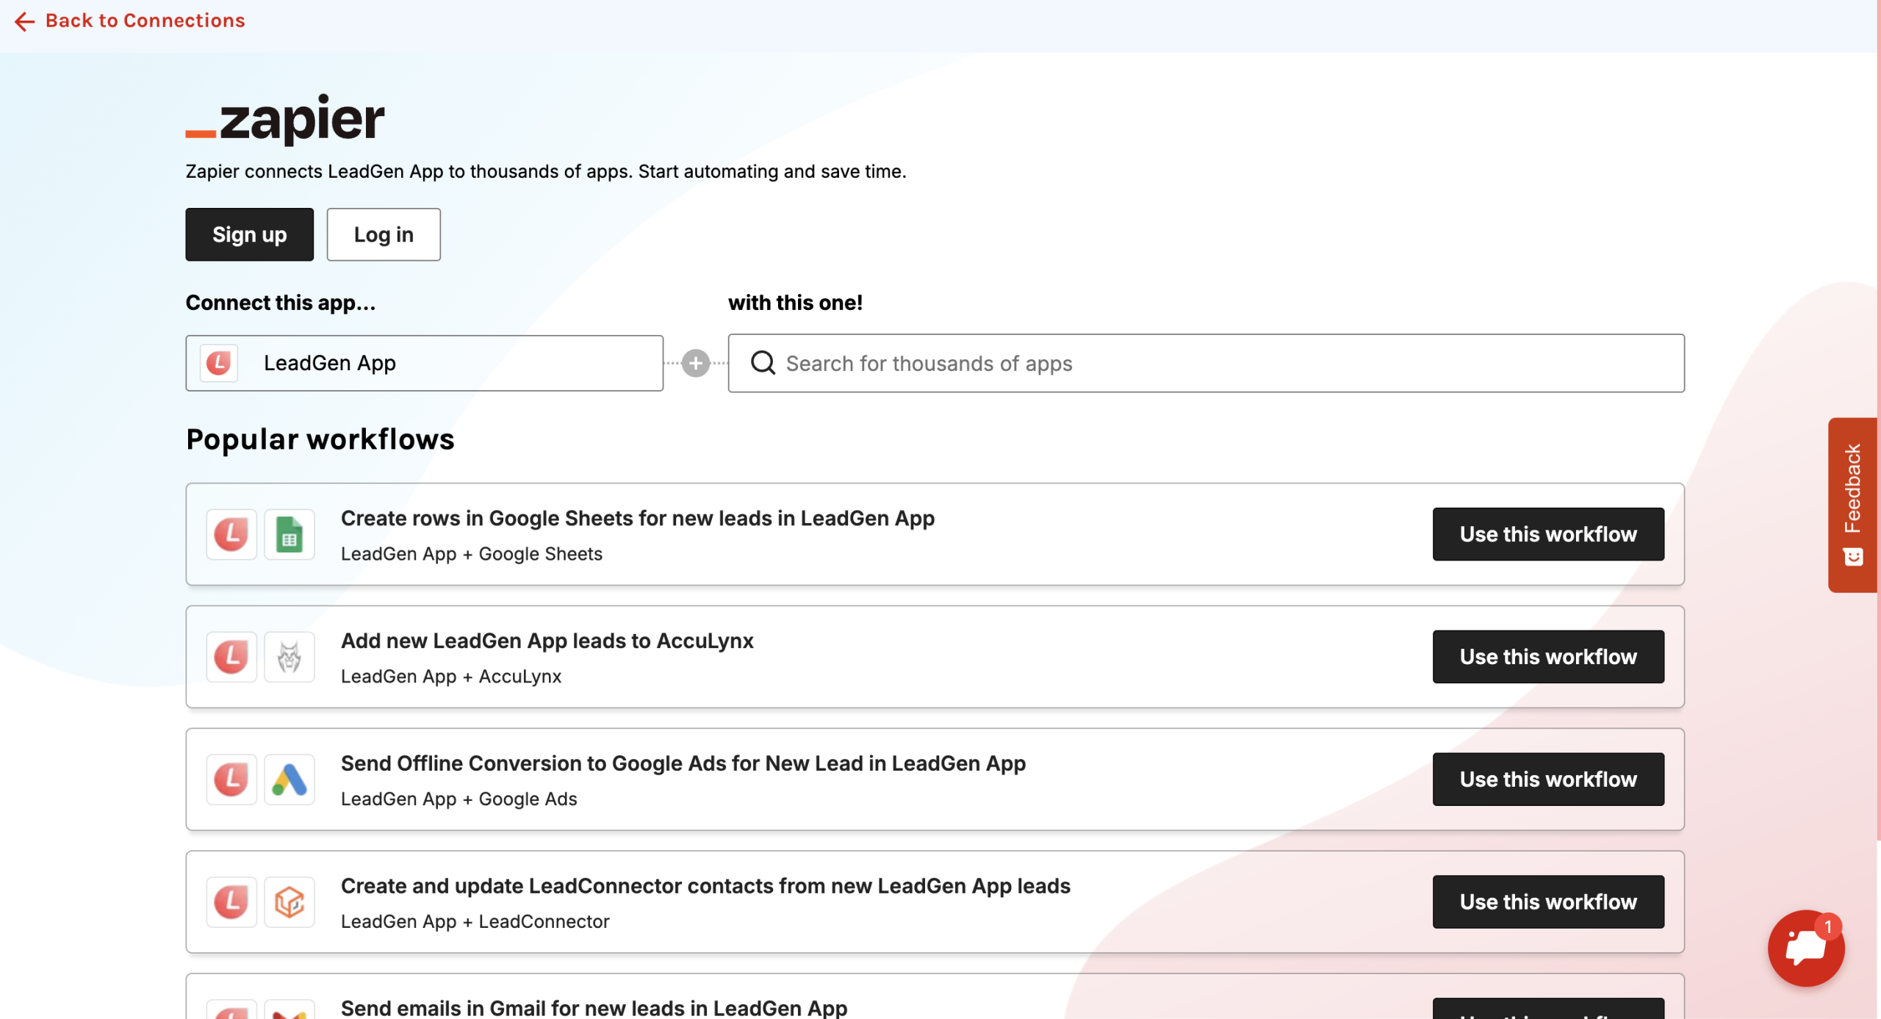This screenshot has height=1019, width=1881.
Task: Click the Google Ads icon
Action: (289, 779)
